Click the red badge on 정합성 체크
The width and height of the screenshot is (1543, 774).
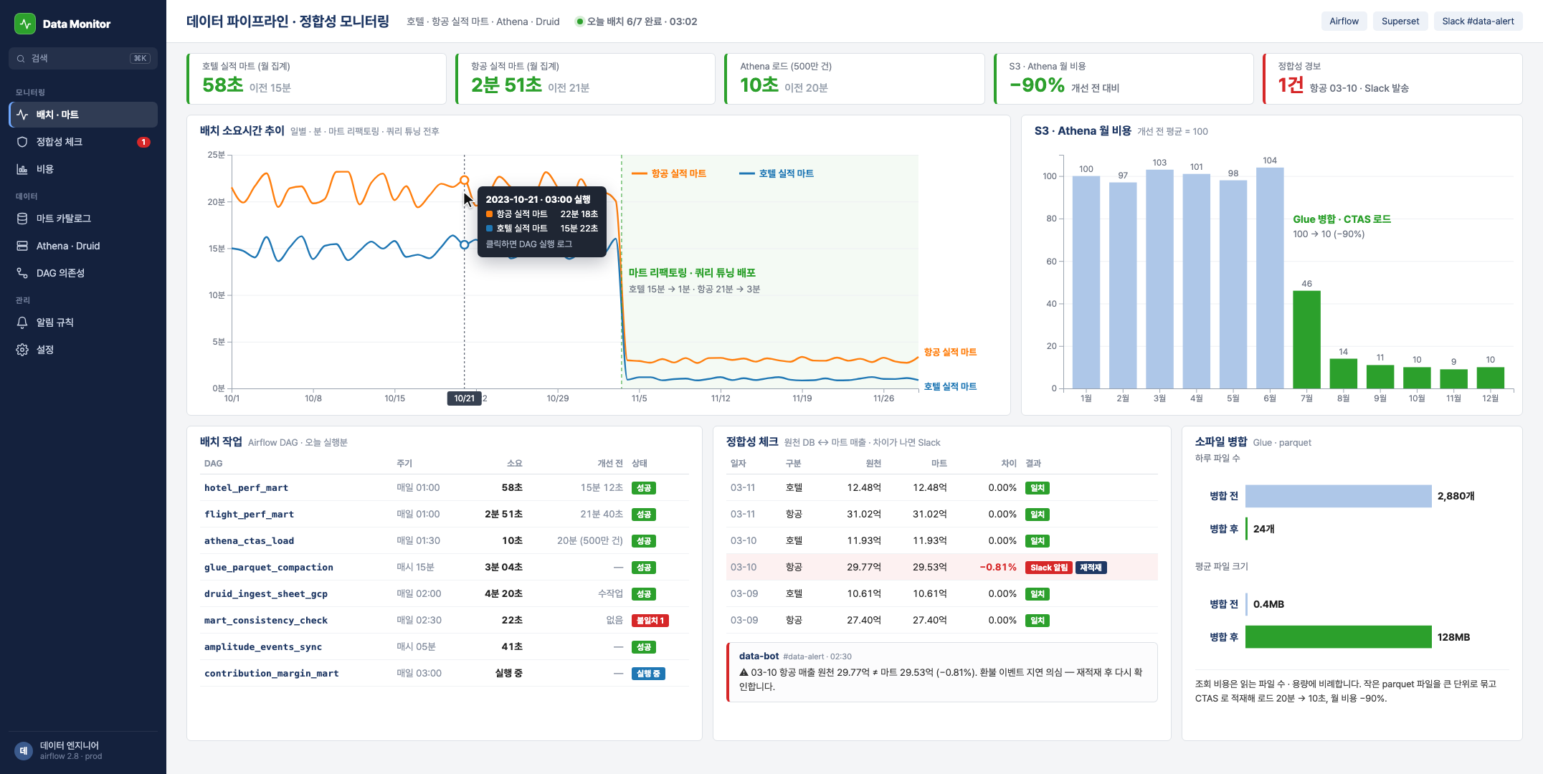(143, 142)
